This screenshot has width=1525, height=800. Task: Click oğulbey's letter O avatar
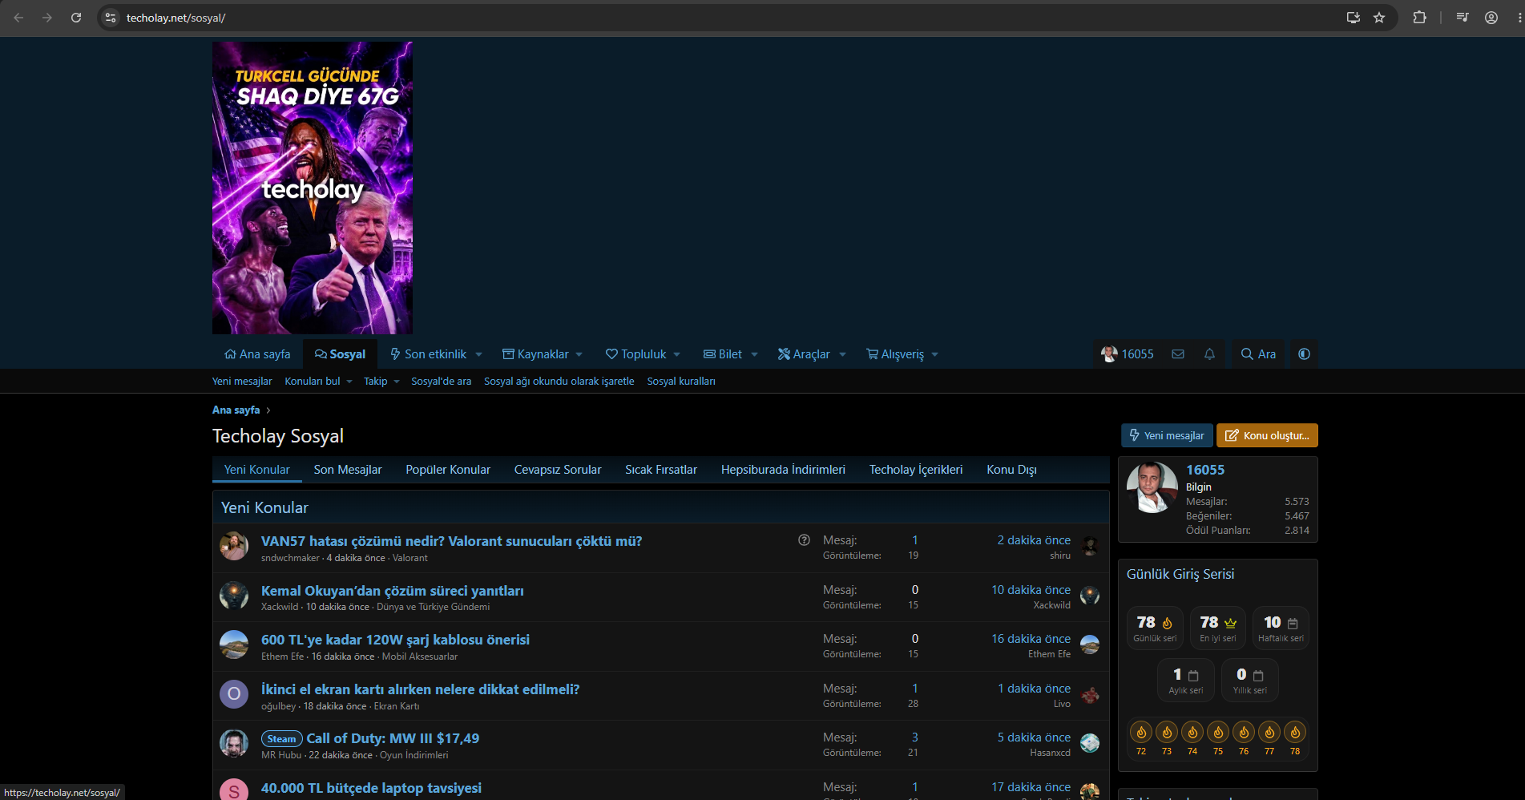[234, 694]
